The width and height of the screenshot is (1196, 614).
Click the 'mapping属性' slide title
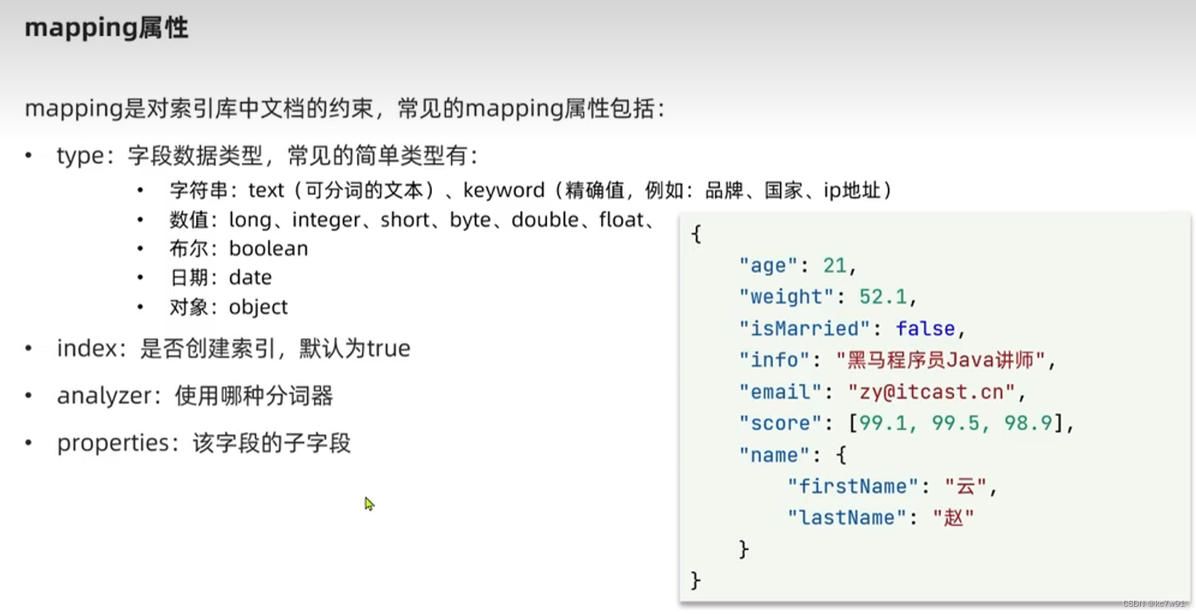106,28
